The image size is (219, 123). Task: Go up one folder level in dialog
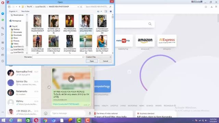pyautogui.click(x=20, y=7)
